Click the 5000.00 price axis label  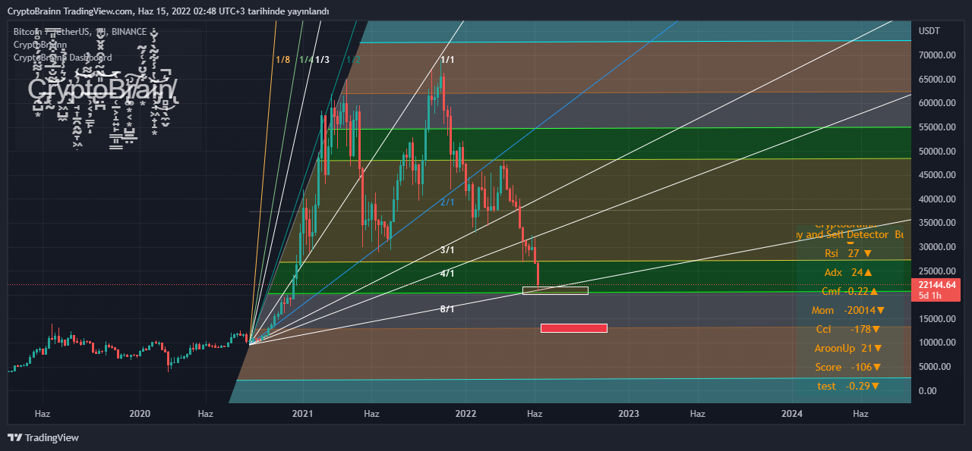(935, 367)
